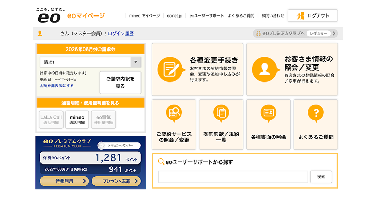This screenshot has width=376, height=197.
Task: Click the eoユーザーサポート search input field
Action: pyautogui.click(x=233, y=177)
